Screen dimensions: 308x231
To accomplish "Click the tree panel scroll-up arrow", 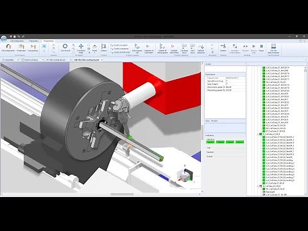I will (x=305, y=67).
